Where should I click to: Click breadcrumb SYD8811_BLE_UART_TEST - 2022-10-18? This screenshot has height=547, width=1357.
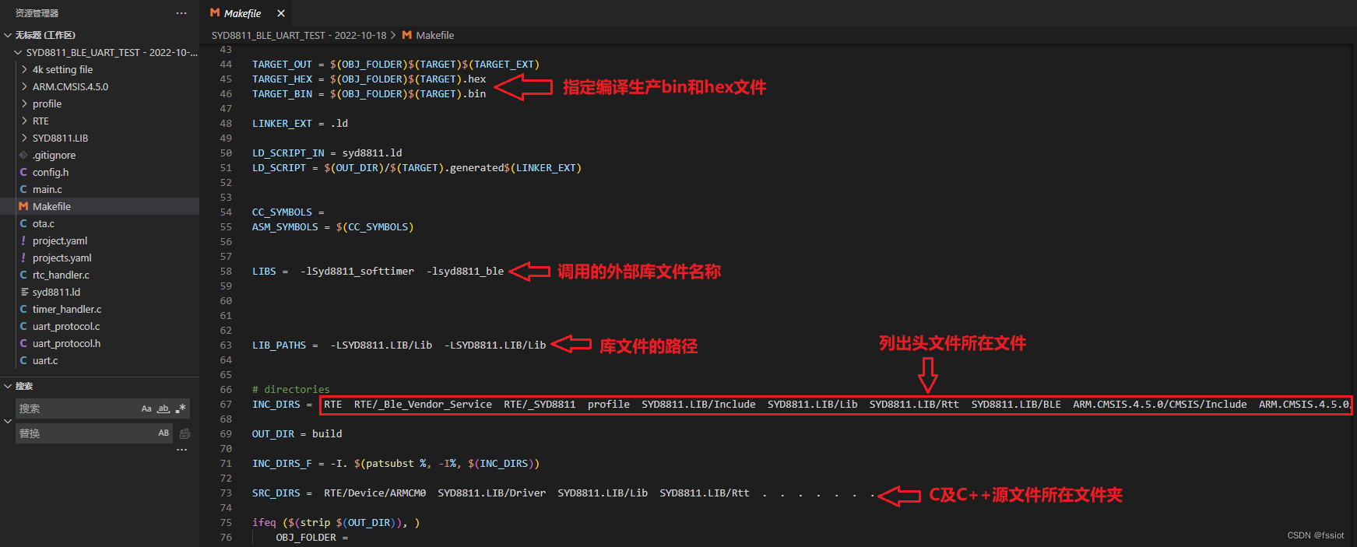[299, 35]
